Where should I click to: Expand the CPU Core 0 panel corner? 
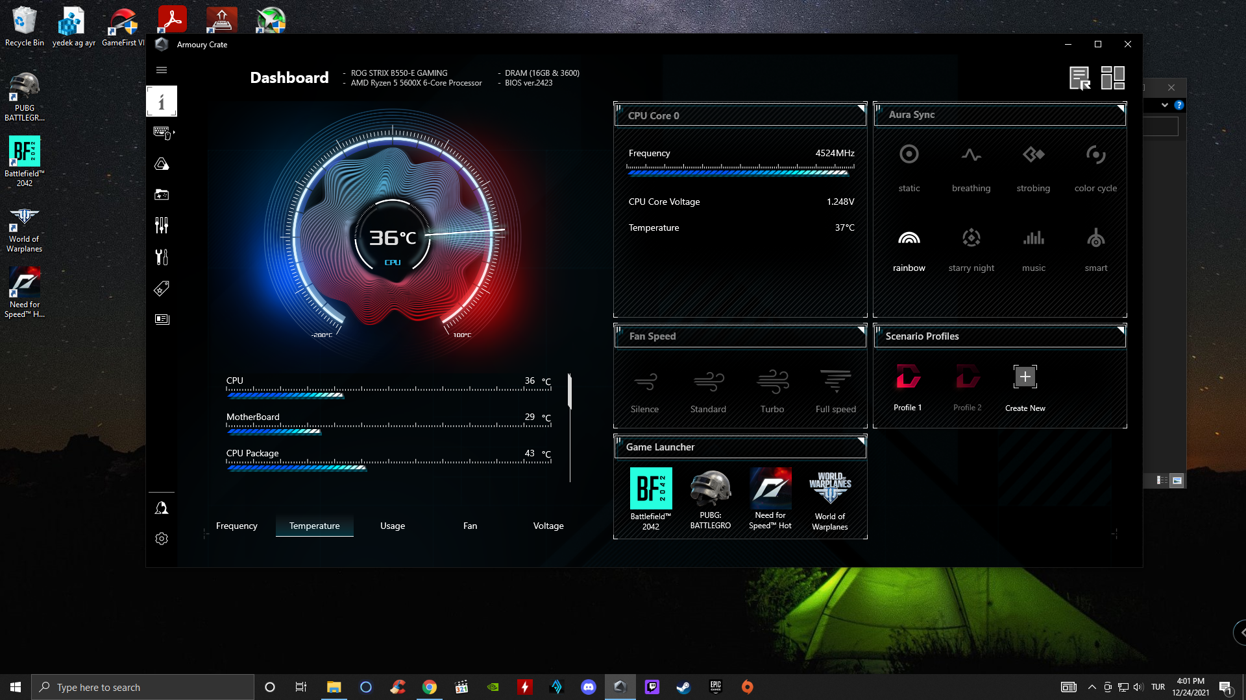tap(861, 108)
